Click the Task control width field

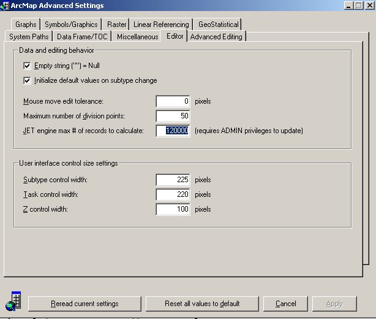[173, 194]
